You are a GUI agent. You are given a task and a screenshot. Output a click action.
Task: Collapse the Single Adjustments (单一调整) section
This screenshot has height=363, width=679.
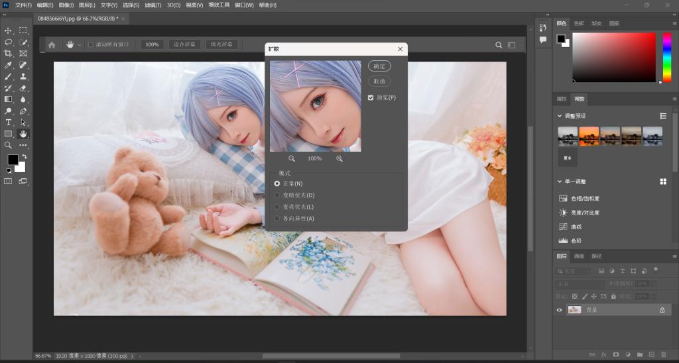[x=560, y=181]
